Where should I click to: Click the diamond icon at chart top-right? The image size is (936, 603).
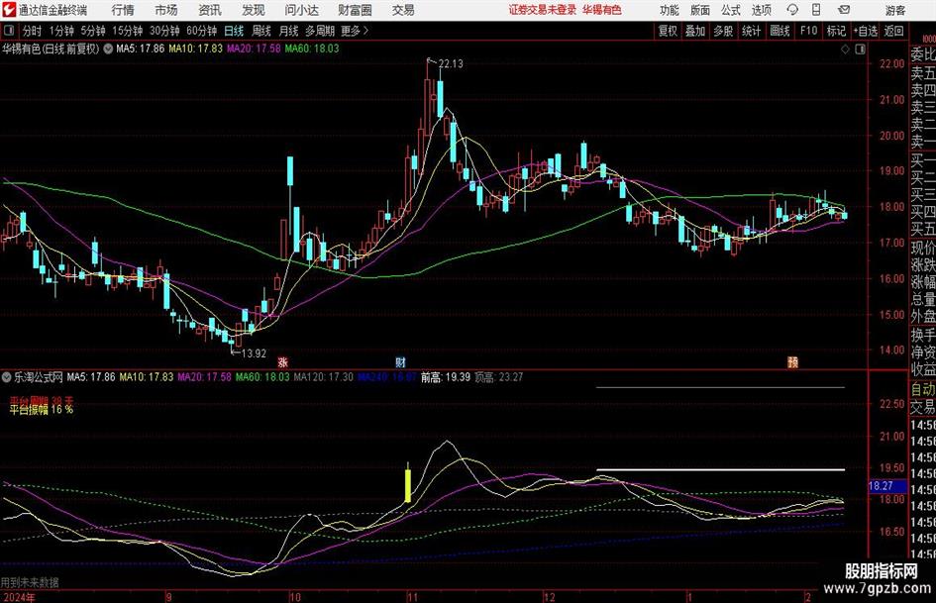pos(845,49)
